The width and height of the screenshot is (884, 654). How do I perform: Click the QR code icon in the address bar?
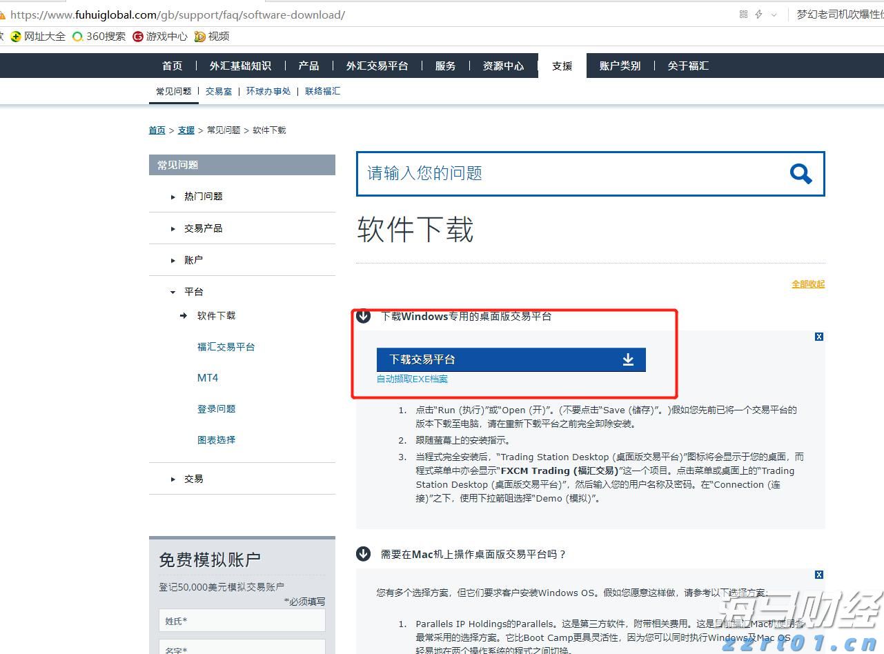click(744, 14)
